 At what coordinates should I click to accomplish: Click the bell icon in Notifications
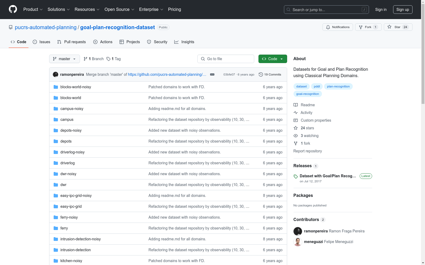pos(328,27)
